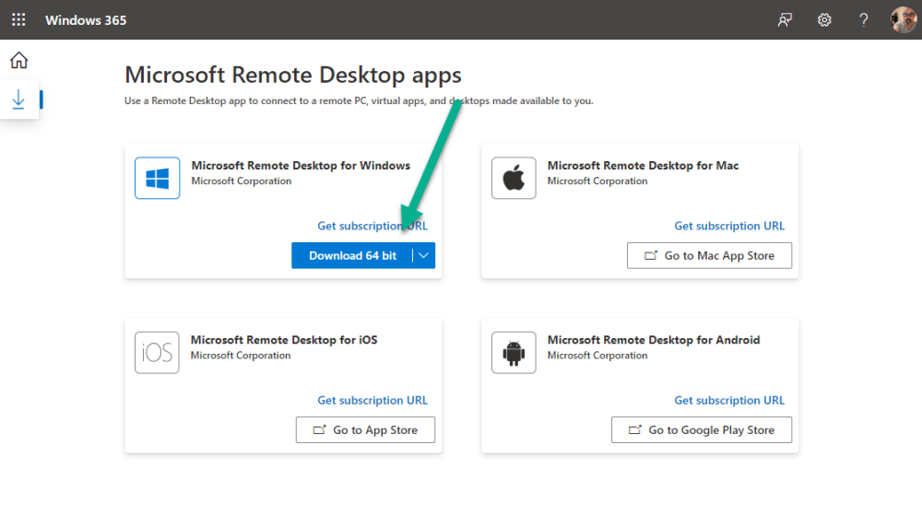Click Go to Google Play Store
The width and height of the screenshot is (922, 515).
coord(702,430)
